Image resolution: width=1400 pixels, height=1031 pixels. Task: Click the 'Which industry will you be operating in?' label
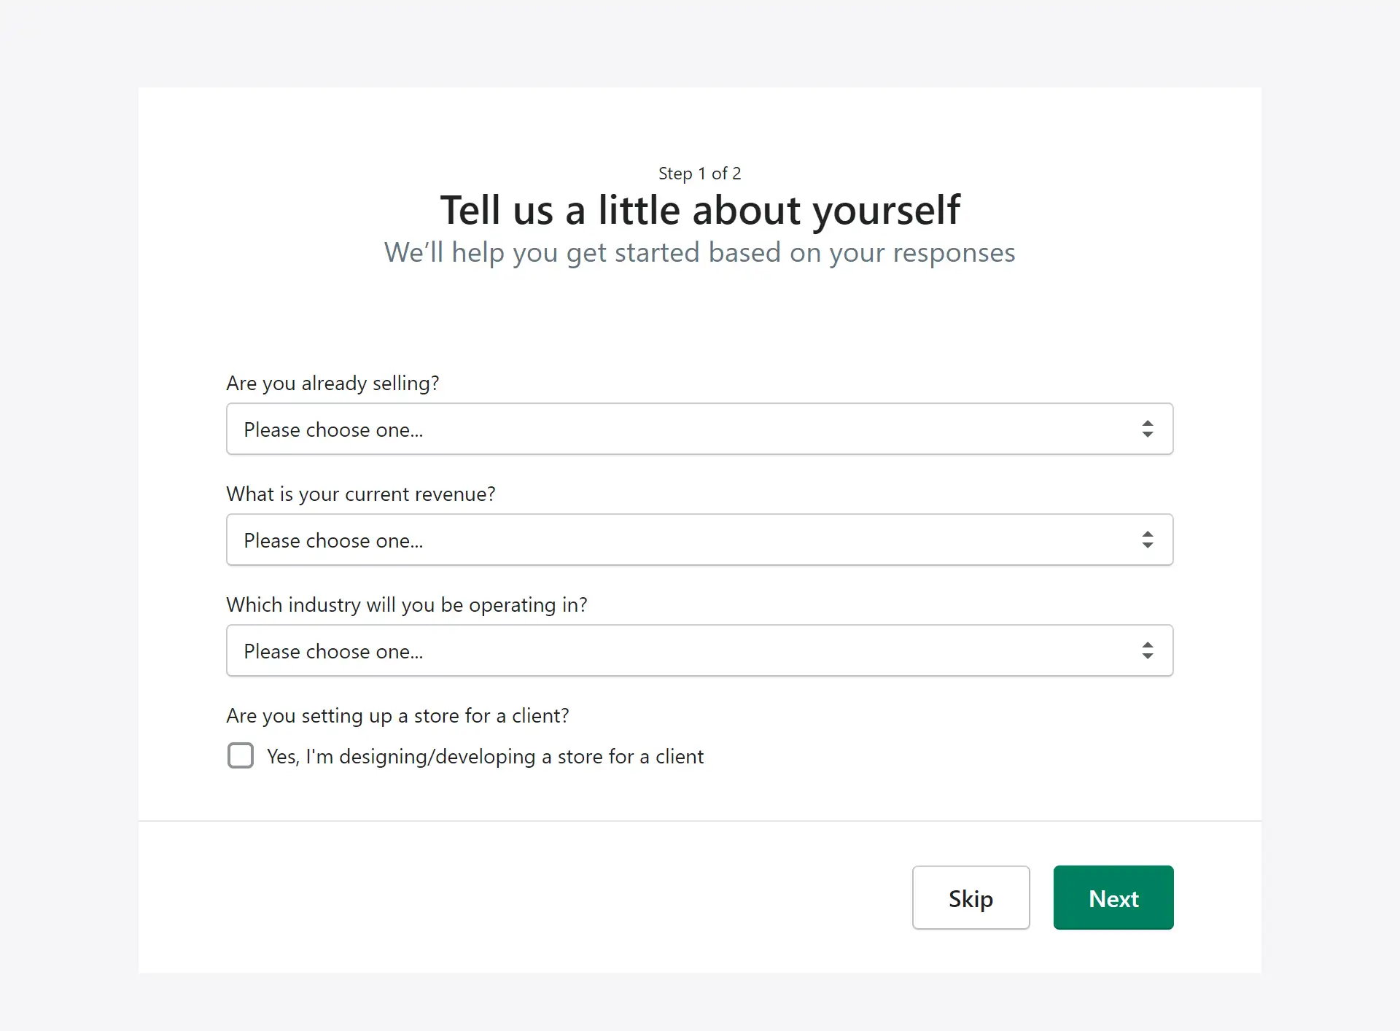pos(406,605)
